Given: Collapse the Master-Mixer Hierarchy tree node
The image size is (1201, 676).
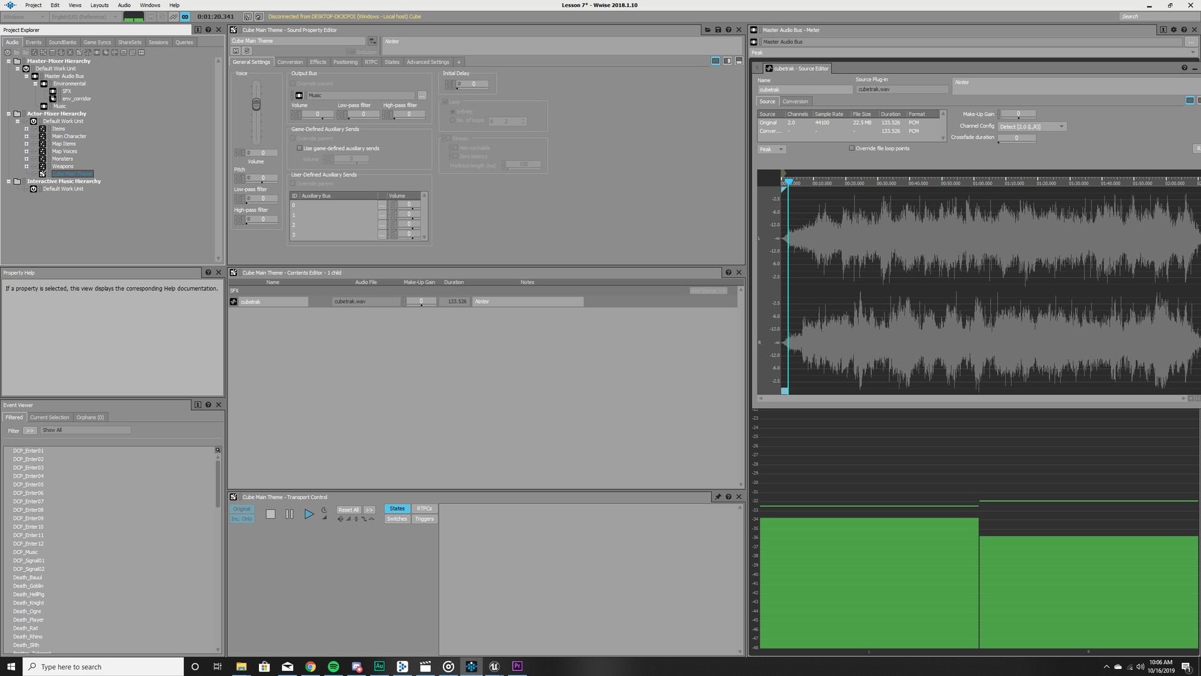Looking at the screenshot, I should 9,61.
